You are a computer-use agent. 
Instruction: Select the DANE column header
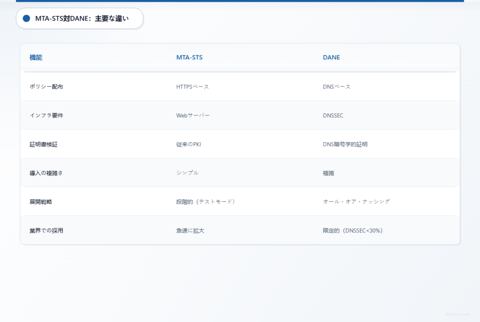pyautogui.click(x=331, y=57)
